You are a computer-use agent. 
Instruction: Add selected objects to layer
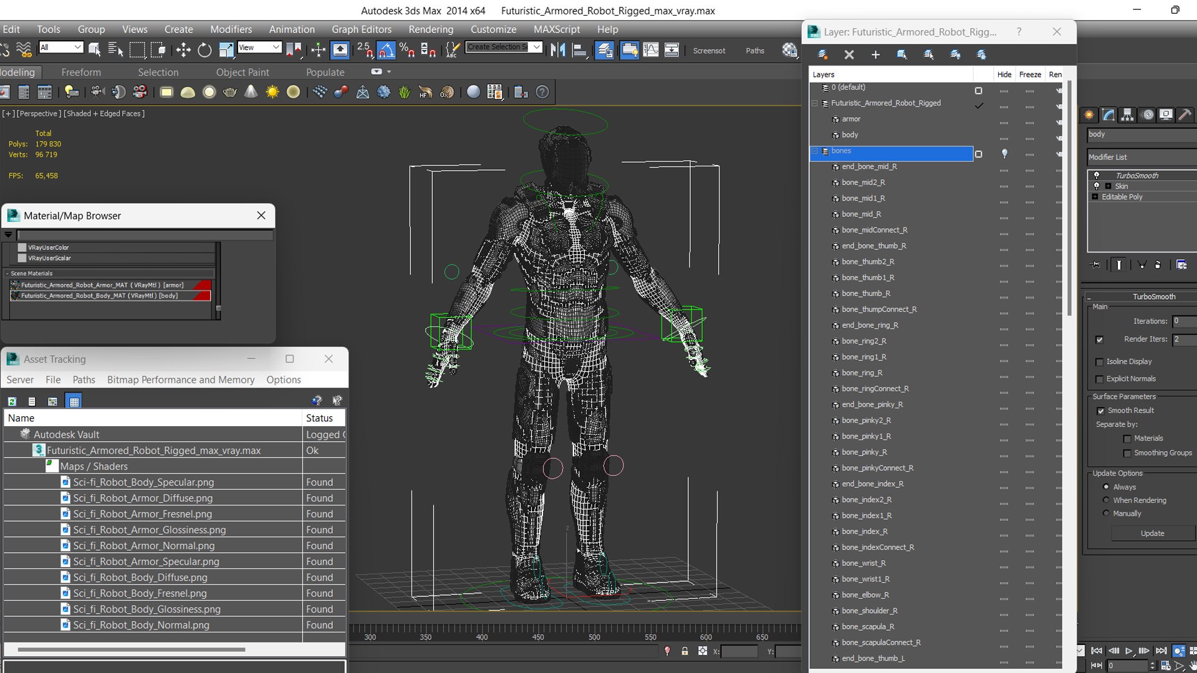point(875,55)
